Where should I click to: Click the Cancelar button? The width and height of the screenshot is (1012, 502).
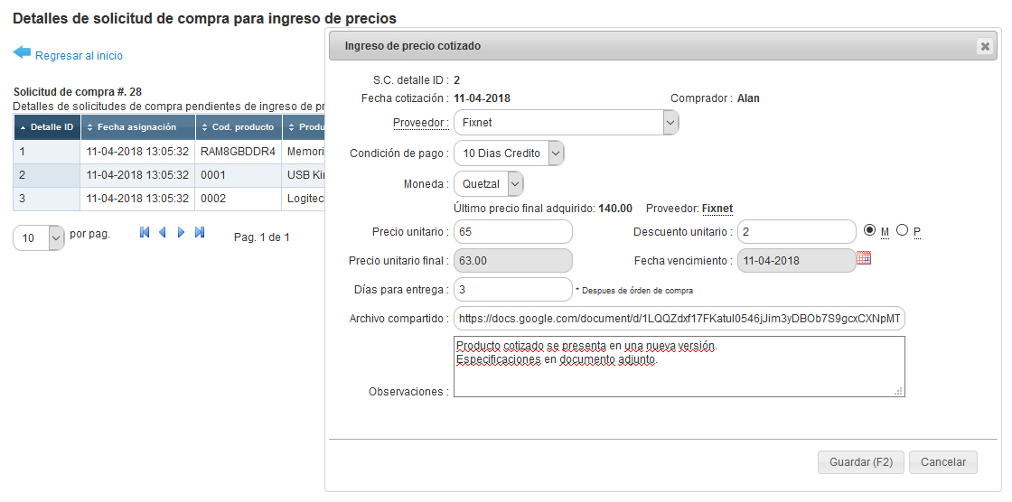coord(942,462)
